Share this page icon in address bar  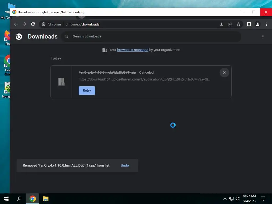230,24
